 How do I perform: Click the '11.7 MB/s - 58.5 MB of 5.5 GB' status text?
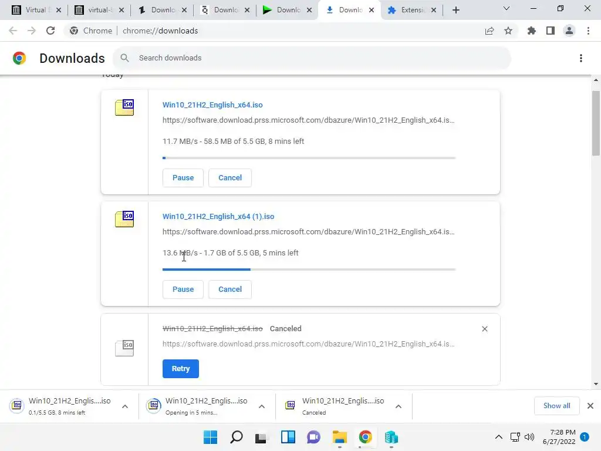point(233,142)
